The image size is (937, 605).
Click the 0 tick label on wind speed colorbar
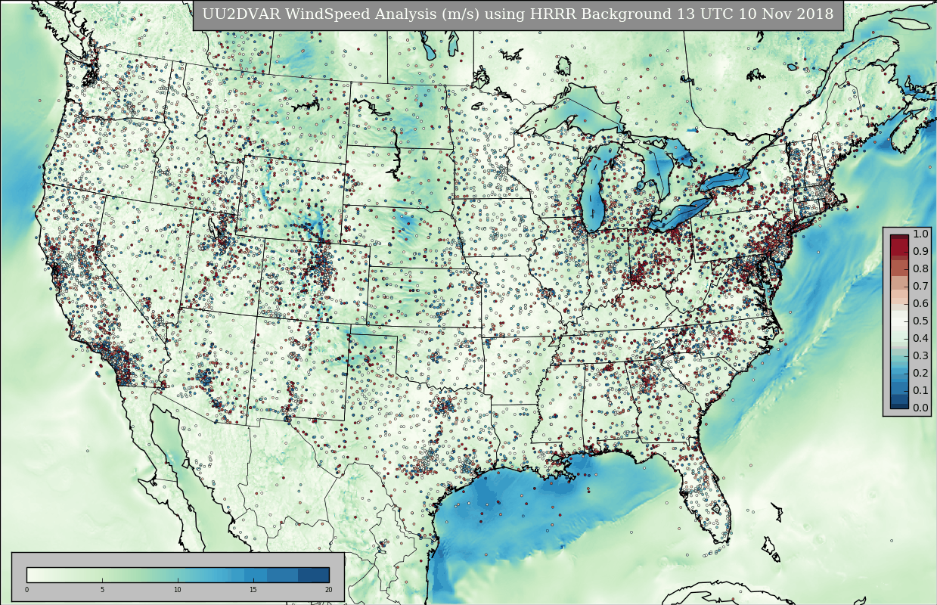(x=26, y=590)
